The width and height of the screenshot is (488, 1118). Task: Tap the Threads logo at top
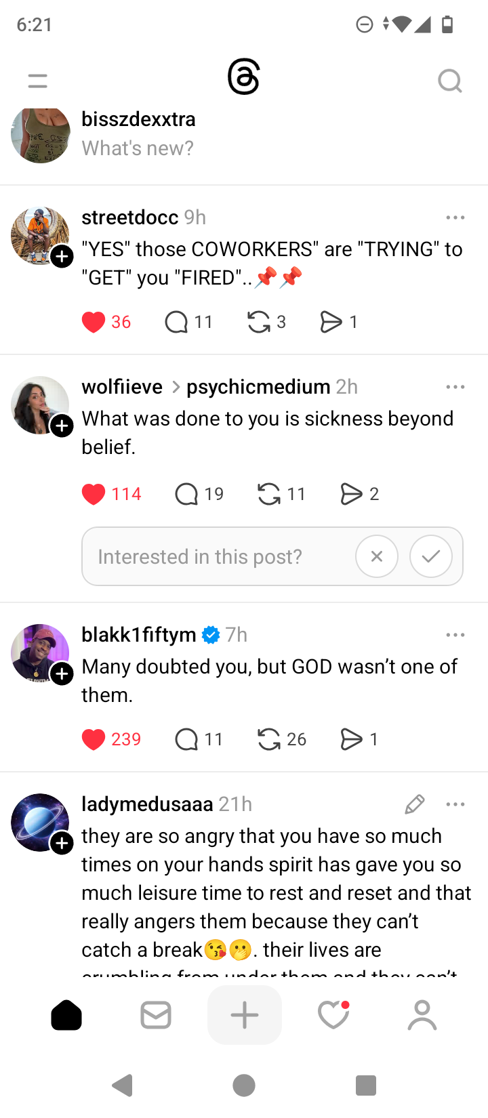244,77
